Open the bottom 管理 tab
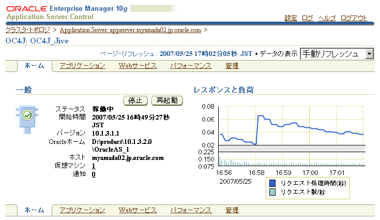 232,210
